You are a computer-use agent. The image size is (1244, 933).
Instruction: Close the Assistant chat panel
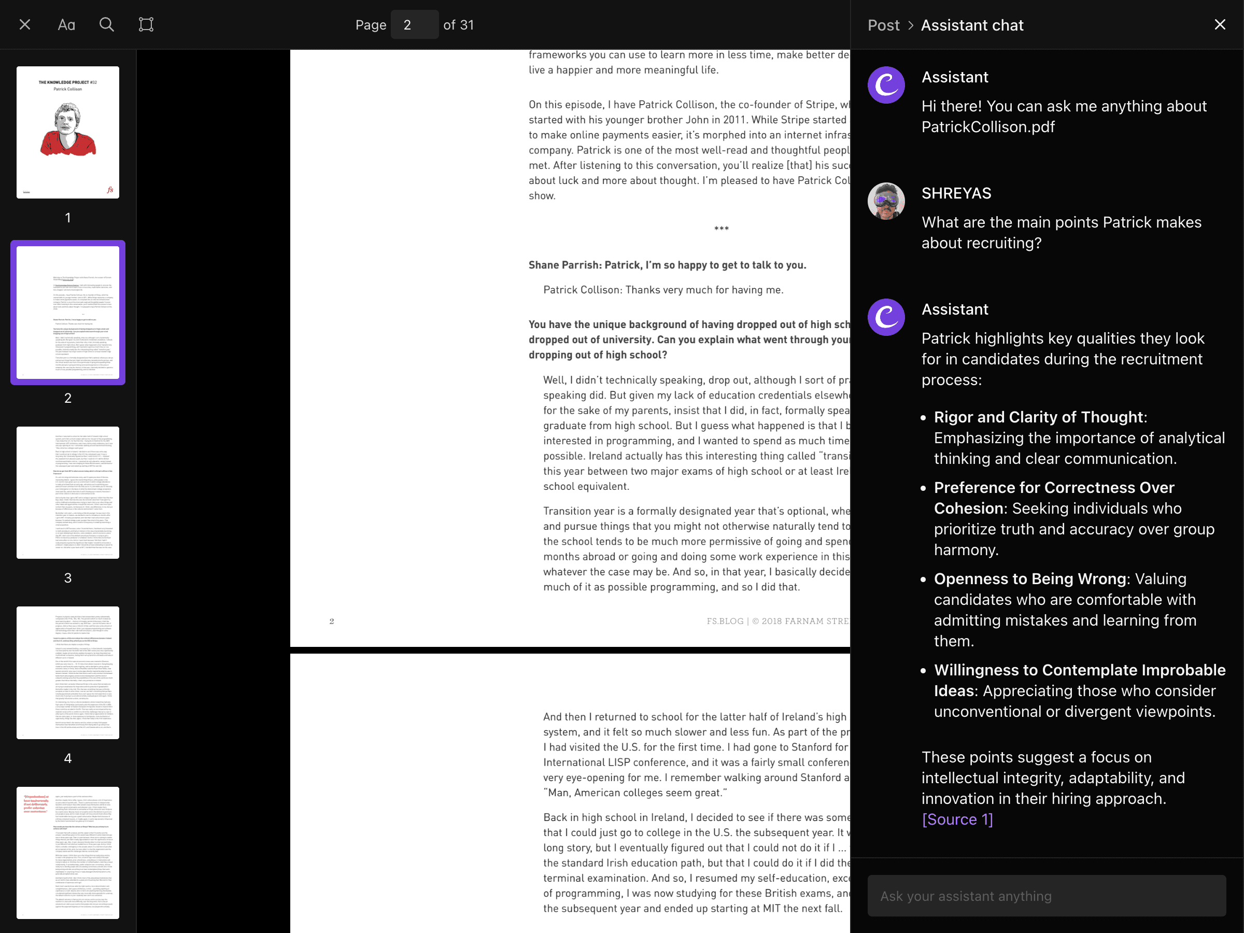[1220, 25]
